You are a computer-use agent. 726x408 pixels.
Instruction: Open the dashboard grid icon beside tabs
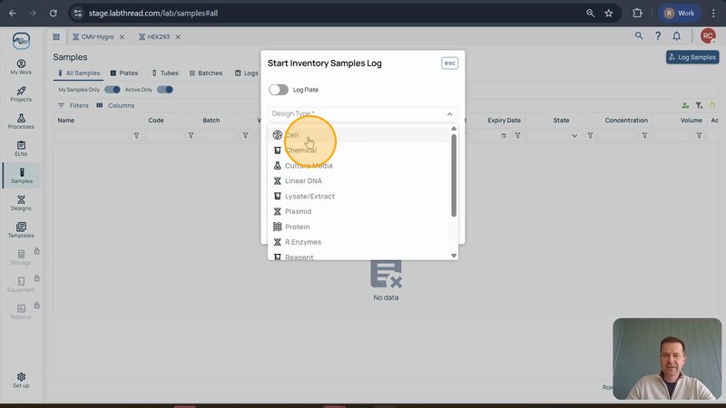pyautogui.click(x=56, y=36)
